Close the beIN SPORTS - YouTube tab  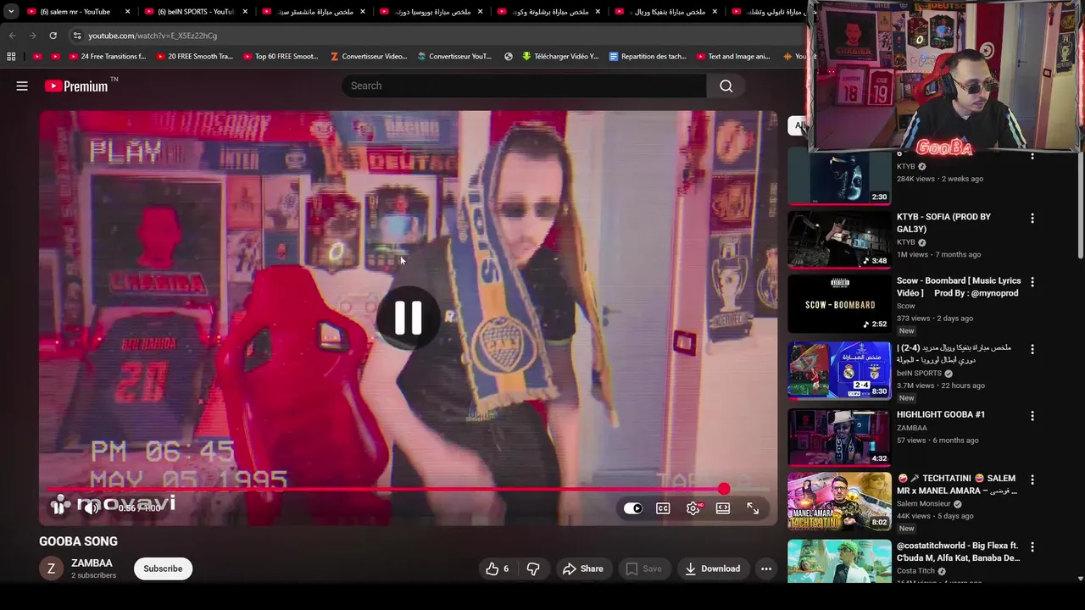(246, 12)
